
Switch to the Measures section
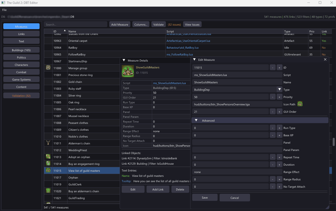[x=21, y=26]
